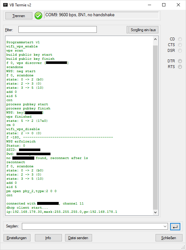
Task: Click the CD status indicator
Action: [180, 39]
